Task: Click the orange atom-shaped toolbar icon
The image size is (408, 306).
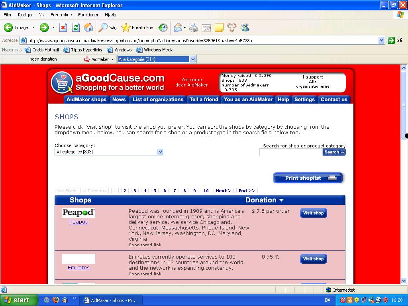Action: [232, 27]
